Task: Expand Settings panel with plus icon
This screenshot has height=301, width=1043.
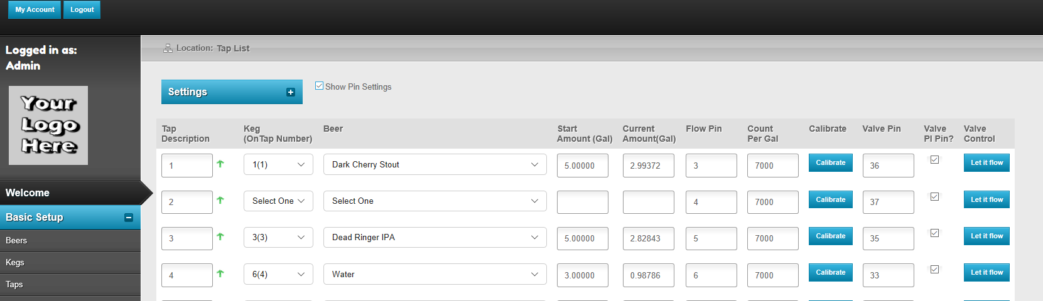Action: coord(291,92)
